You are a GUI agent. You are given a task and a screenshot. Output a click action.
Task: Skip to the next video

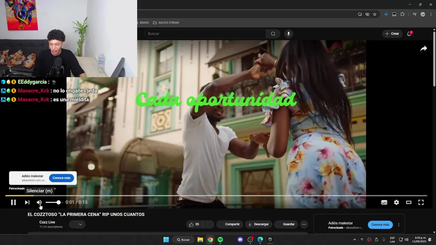coord(27,202)
